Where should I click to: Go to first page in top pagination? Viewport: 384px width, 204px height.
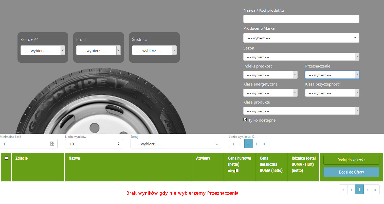pyautogui.click(x=233, y=144)
